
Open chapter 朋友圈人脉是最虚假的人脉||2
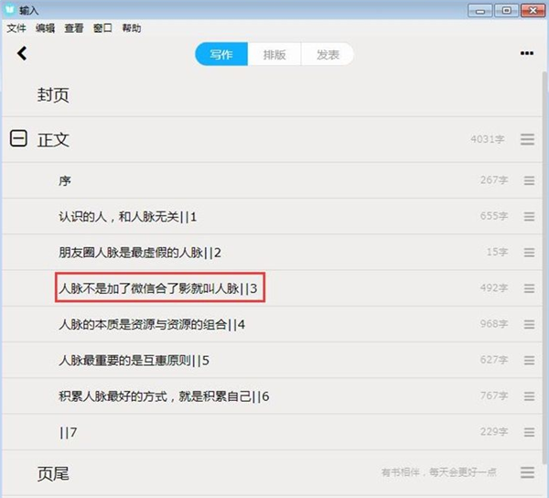click(140, 253)
